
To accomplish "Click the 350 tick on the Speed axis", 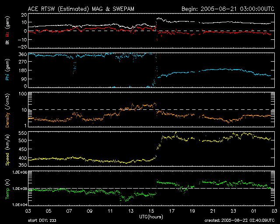I will (x=23, y=165).
